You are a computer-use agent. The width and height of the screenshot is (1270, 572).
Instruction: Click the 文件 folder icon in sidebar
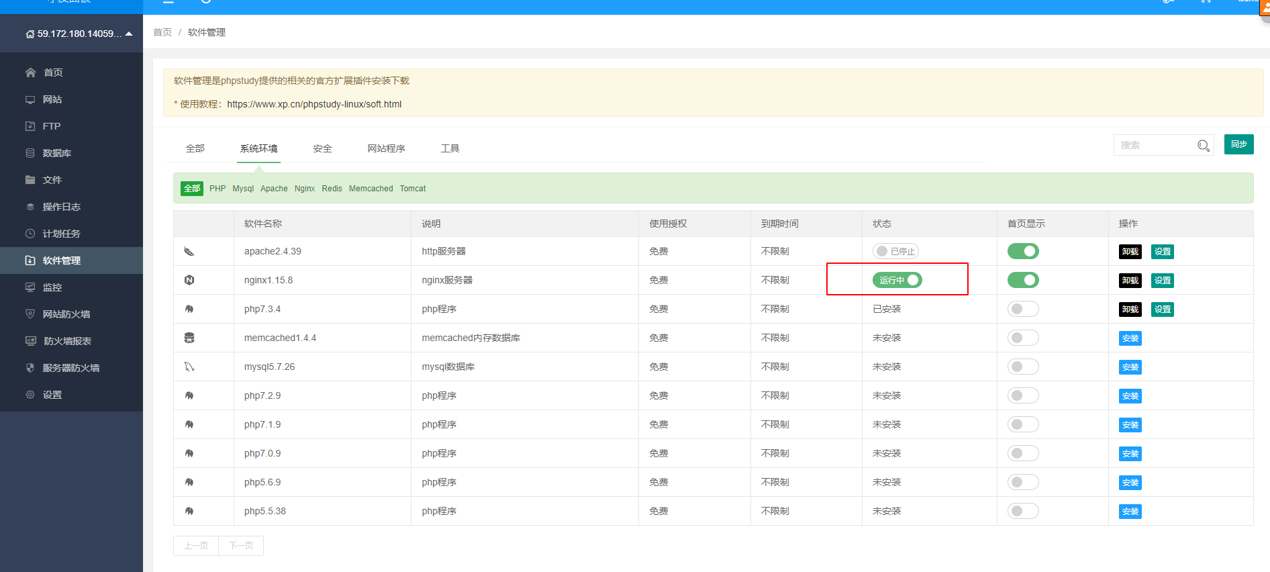[30, 180]
